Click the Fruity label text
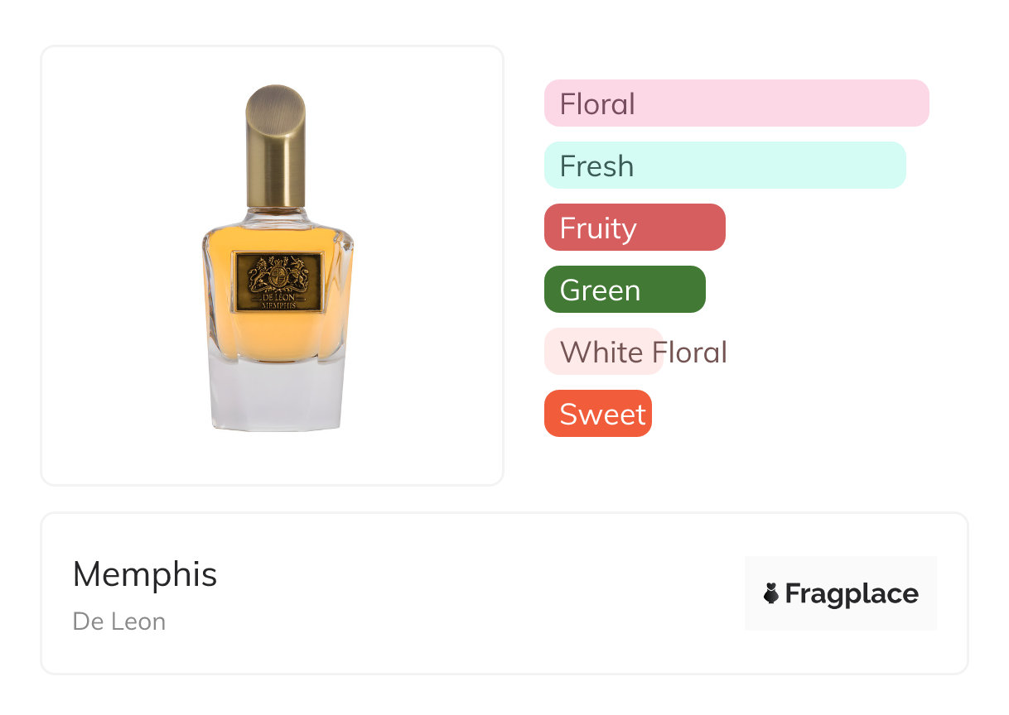Screen dimensions: 1009x715 [598, 228]
